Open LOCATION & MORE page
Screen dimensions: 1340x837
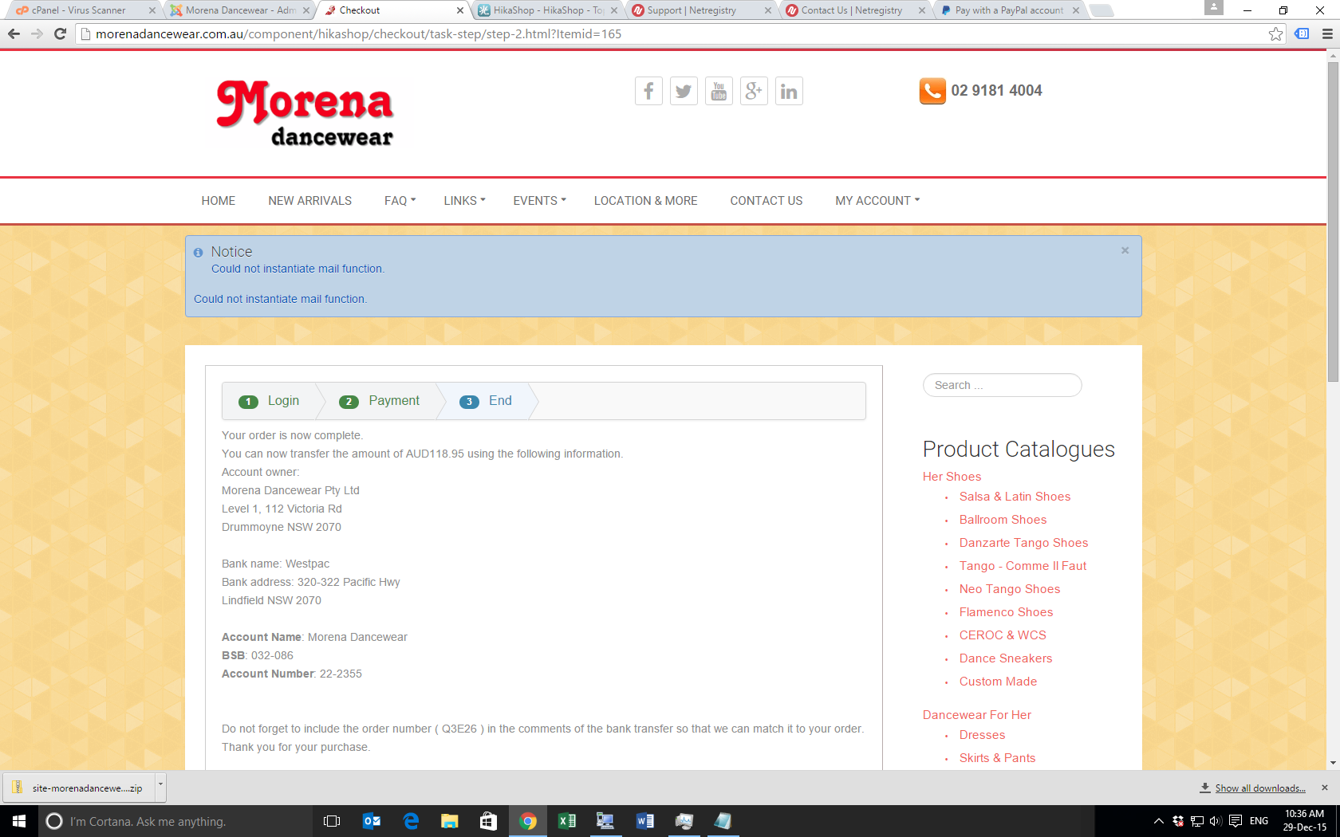(x=646, y=201)
